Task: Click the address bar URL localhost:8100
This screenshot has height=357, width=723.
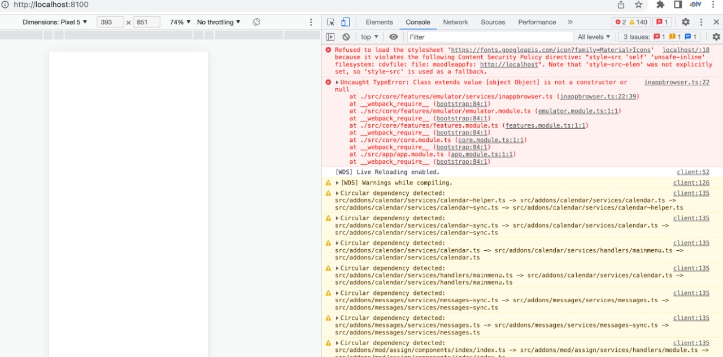Action: (51, 5)
